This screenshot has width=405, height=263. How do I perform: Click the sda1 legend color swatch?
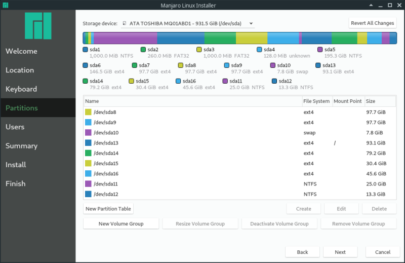pyautogui.click(x=85, y=49)
